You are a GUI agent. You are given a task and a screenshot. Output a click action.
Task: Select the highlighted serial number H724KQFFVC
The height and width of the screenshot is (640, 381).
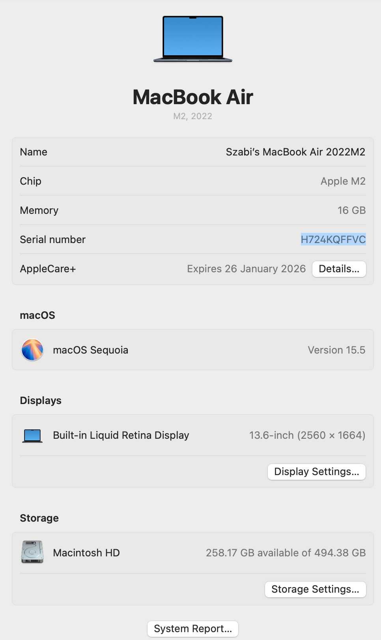click(x=333, y=239)
